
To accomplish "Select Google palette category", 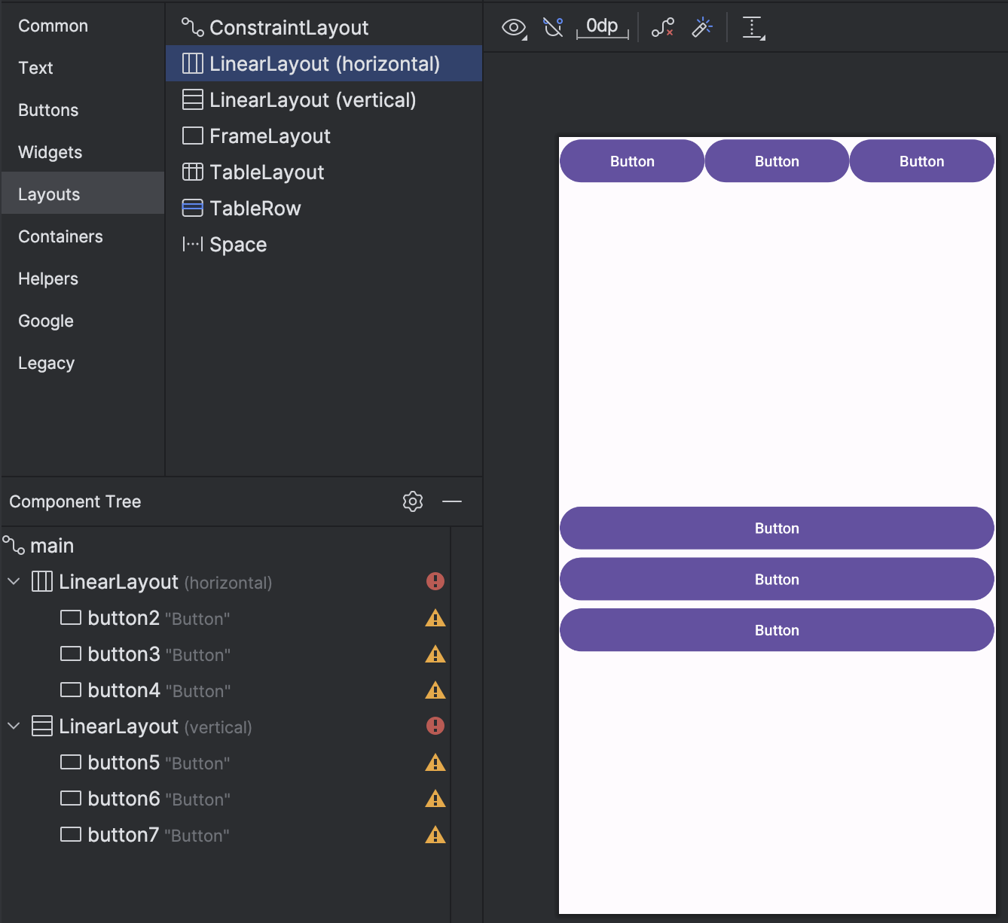I will 83,321.
